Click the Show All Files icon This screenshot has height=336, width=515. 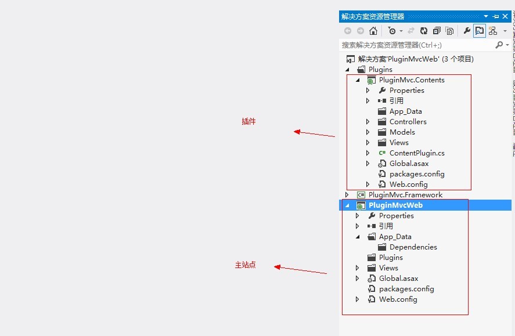pyautogui.click(x=449, y=31)
